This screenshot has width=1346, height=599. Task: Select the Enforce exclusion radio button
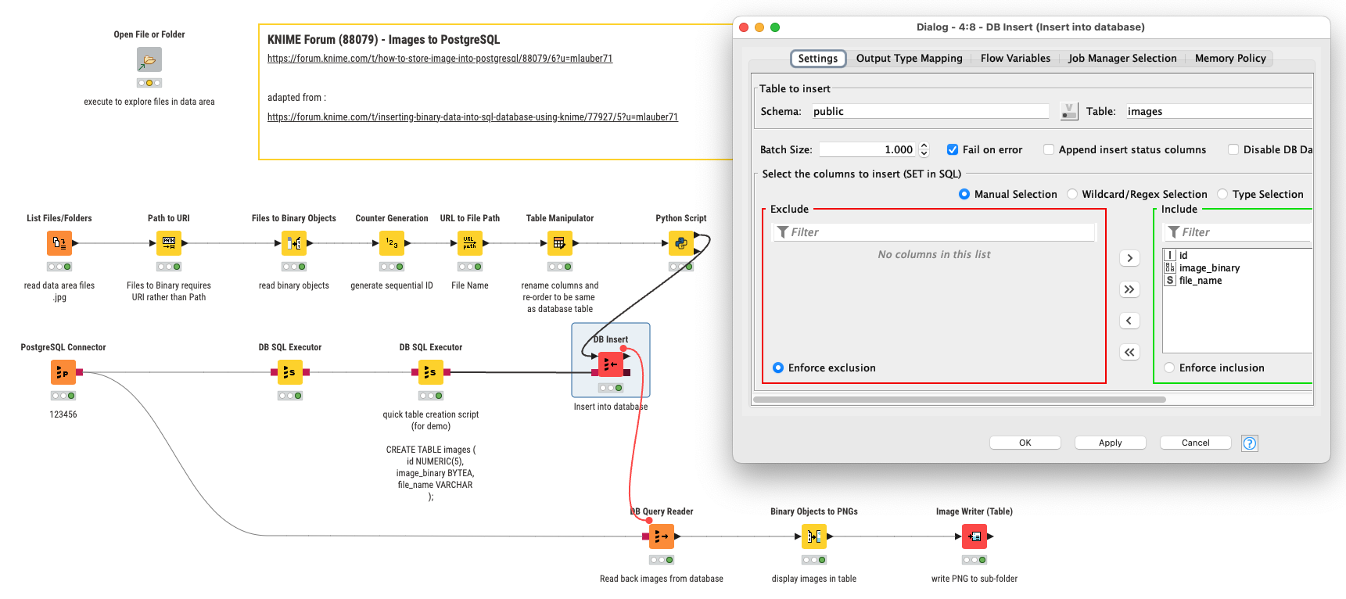point(778,368)
